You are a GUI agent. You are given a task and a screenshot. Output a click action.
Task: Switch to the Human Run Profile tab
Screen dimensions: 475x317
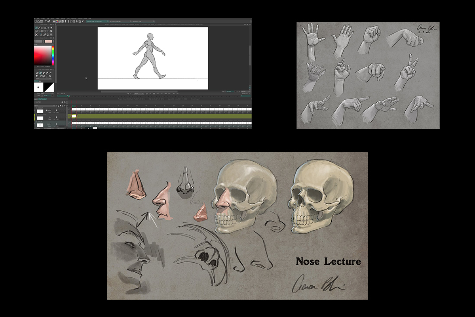[x=121, y=21]
